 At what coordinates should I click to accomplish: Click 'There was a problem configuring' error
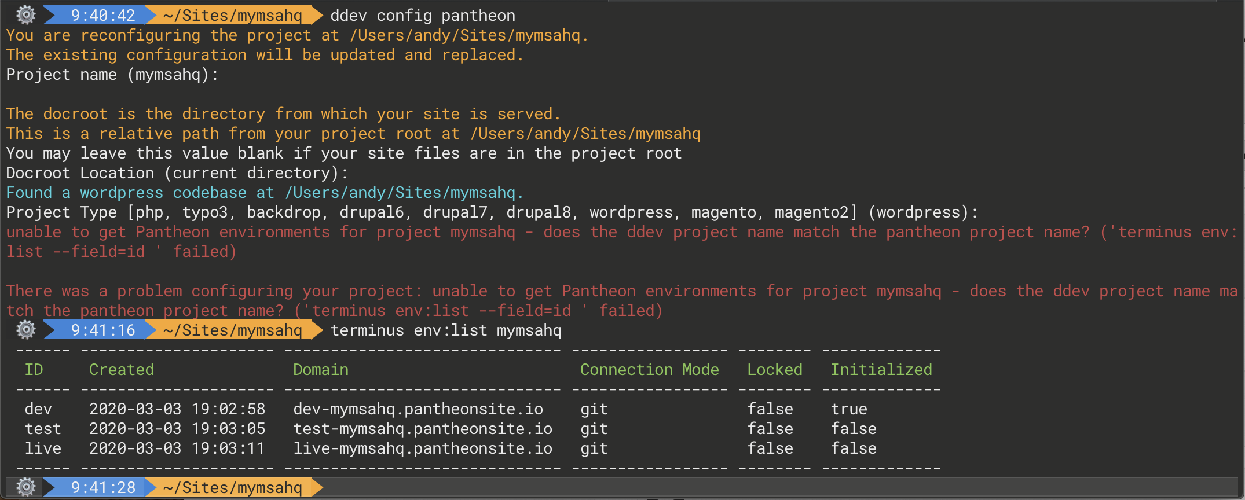point(622,291)
